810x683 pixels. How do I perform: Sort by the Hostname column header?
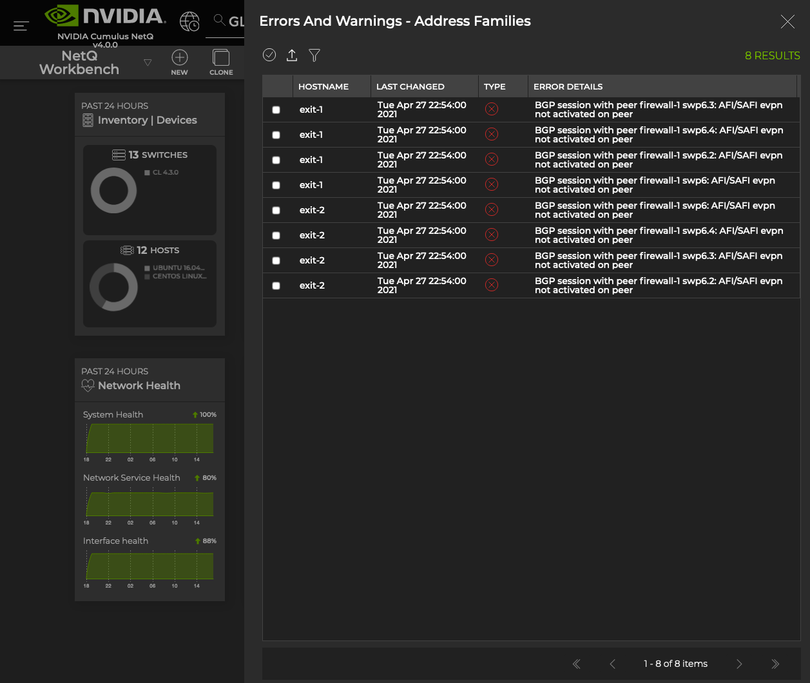click(323, 86)
